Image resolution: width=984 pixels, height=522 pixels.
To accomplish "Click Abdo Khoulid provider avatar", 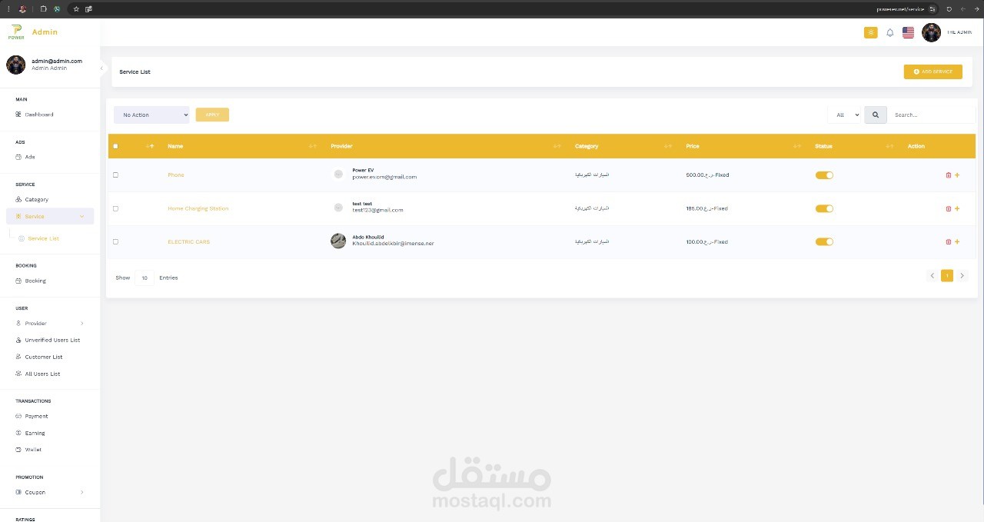I will pyautogui.click(x=338, y=241).
